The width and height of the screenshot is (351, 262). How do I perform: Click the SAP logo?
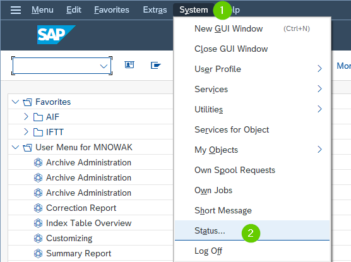click(x=56, y=35)
